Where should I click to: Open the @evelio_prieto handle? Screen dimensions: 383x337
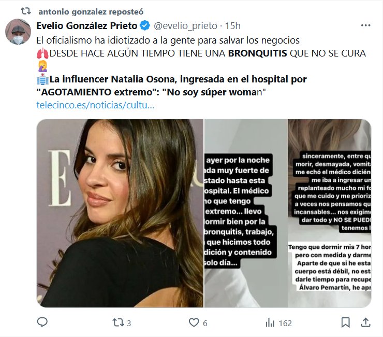click(x=185, y=25)
